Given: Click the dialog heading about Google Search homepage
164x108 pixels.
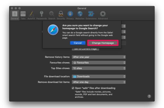Looking at the screenshot, I should [85, 27].
